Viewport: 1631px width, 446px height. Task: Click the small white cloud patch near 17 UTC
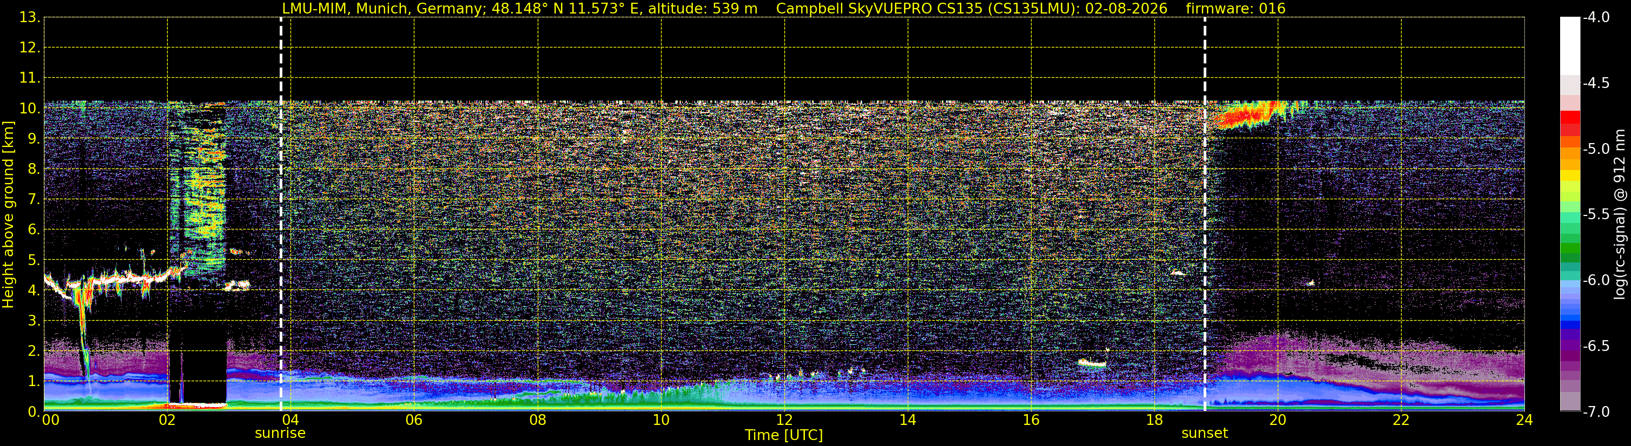pos(1092,363)
